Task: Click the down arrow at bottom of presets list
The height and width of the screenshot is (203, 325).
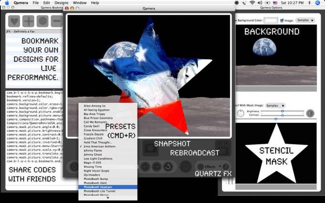Action: 108,198
